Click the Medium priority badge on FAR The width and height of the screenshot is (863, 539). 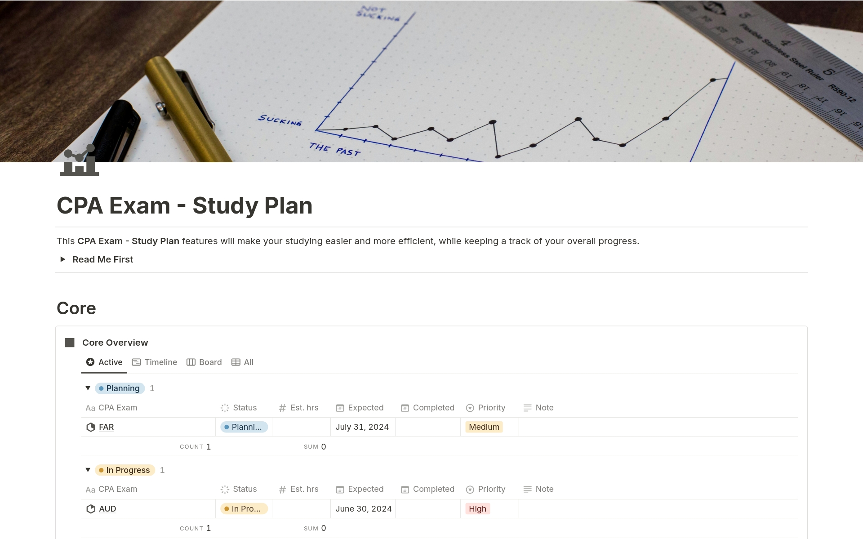483,427
